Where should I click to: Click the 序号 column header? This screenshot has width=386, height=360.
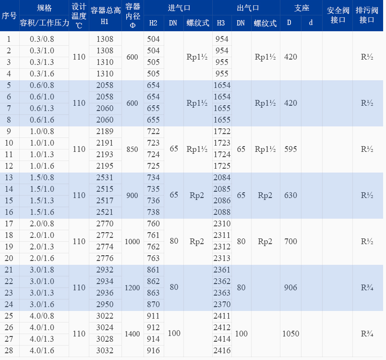pos(9,16)
